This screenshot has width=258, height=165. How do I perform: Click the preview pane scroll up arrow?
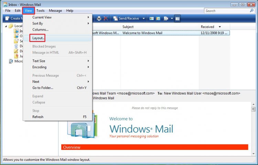254,104
